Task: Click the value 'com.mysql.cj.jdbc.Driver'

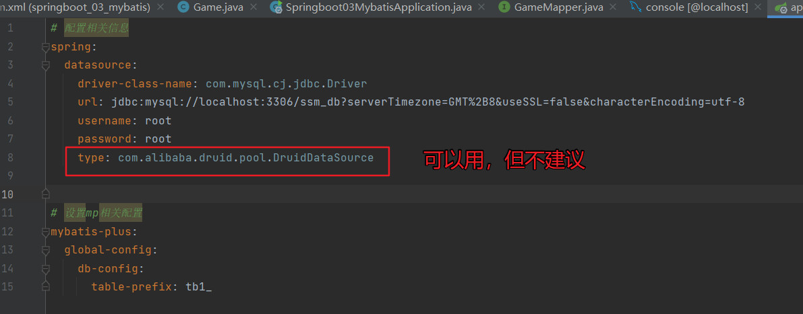Action: tap(287, 84)
